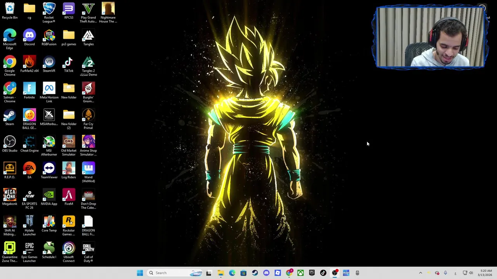This screenshot has width=497, height=279.
Task: Select the Rockstar Games Launcher shortcut
Action: point(69,226)
